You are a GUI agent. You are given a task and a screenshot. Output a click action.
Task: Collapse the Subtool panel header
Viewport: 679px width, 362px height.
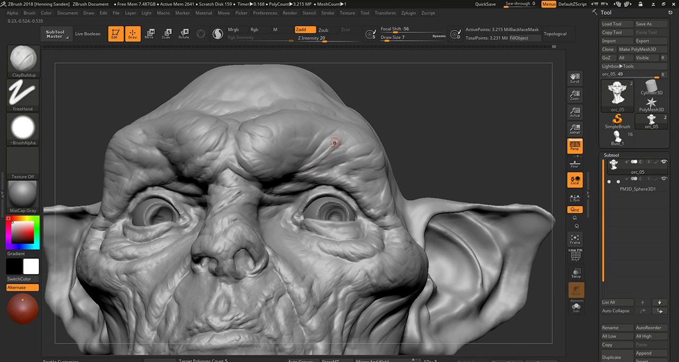pyautogui.click(x=612, y=155)
